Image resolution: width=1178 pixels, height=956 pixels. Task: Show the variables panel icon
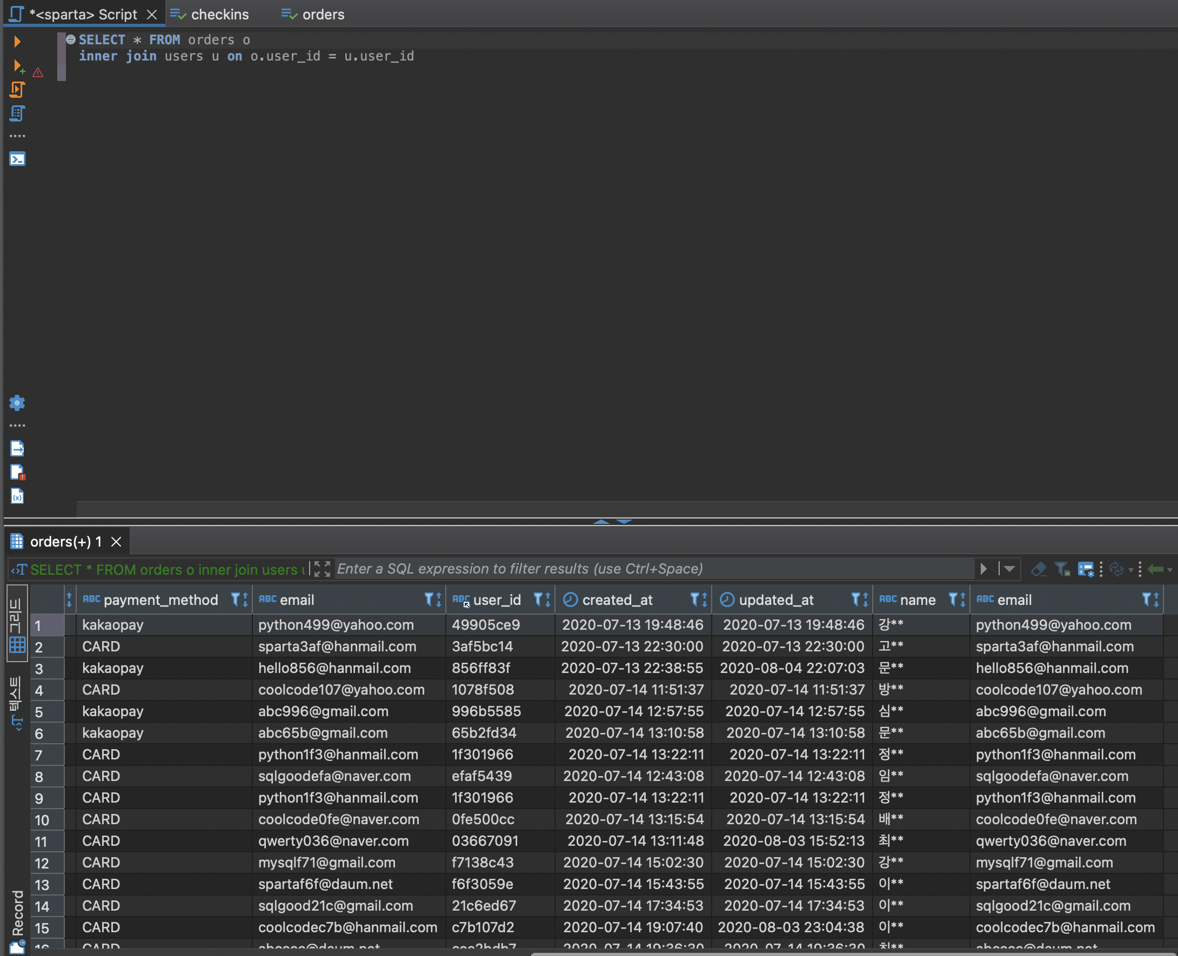pyautogui.click(x=17, y=496)
